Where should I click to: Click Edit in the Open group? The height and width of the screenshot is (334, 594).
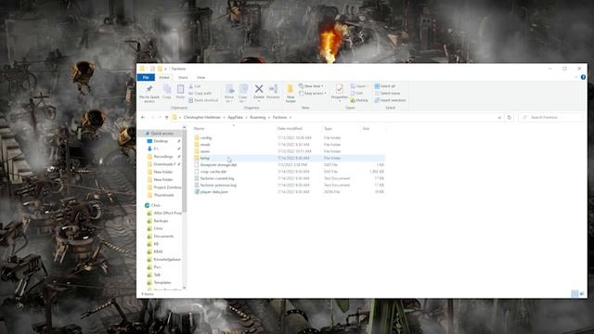(356, 93)
